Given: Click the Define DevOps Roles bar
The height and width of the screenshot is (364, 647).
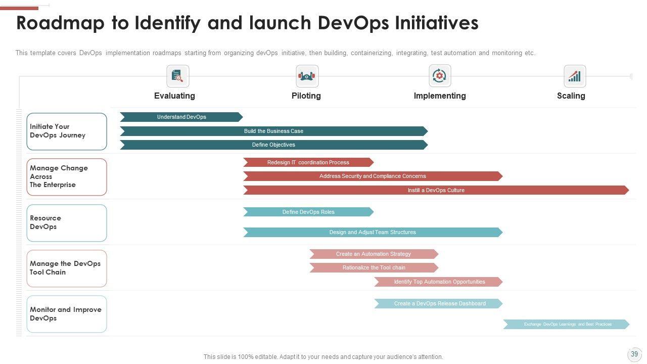Looking at the screenshot, I should coord(308,212).
